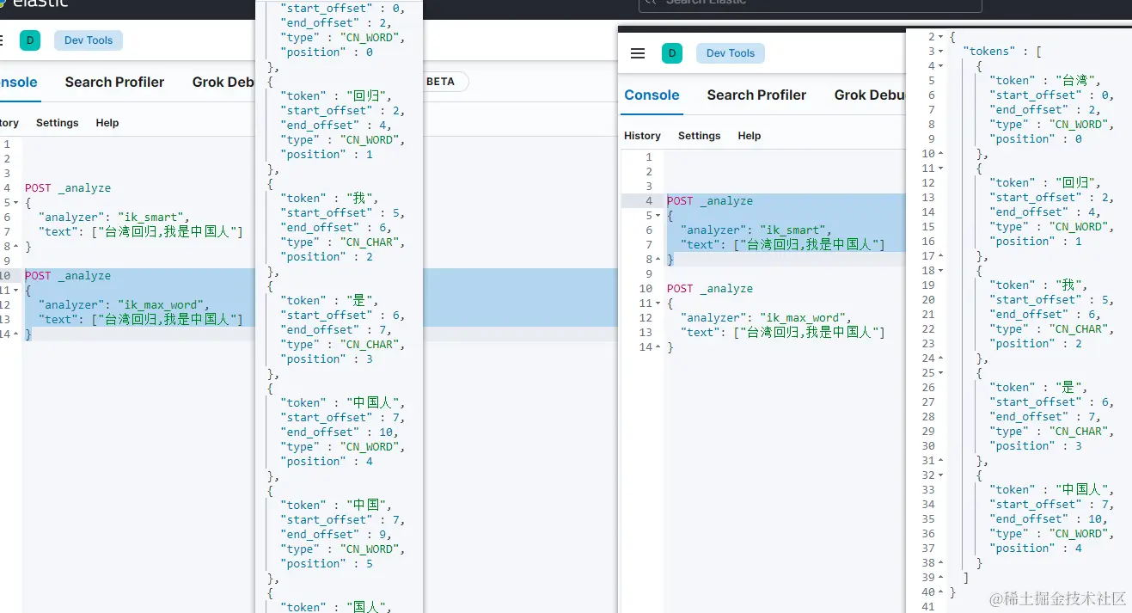Click fold marker at output line 17
Image resolution: width=1132 pixels, height=613 pixels.
click(940, 256)
